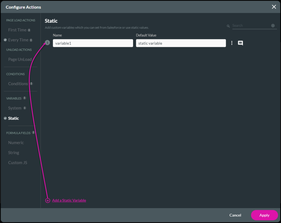Click the plus icon to add static variable
The width and height of the screenshot is (281, 223).
48,200
